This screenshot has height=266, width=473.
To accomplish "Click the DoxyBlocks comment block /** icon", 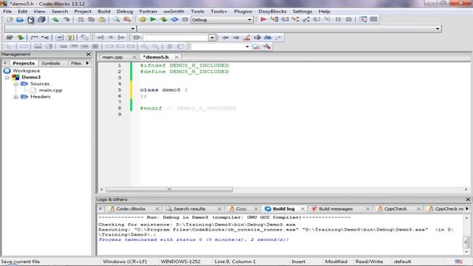I will 35,38.
